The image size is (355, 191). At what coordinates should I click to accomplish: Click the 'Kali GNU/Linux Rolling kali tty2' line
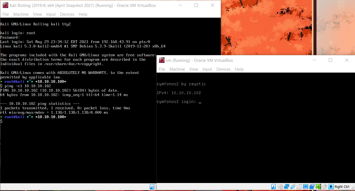click(x=36, y=24)
